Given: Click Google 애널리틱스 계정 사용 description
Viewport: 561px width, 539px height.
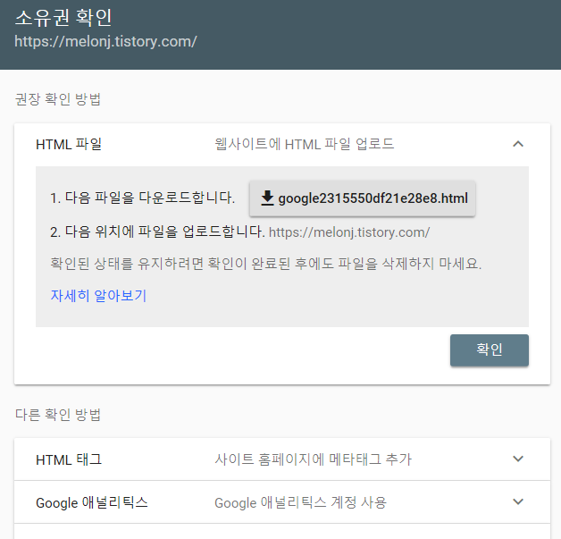Looking at the screenshot, I should tap(300, 502).
